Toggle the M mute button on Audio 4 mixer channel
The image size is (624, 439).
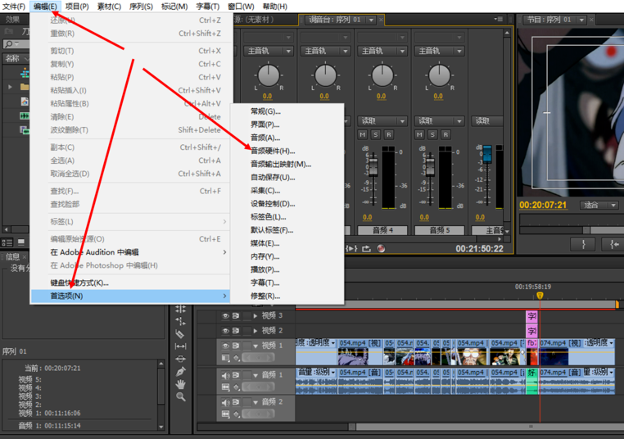362,134
